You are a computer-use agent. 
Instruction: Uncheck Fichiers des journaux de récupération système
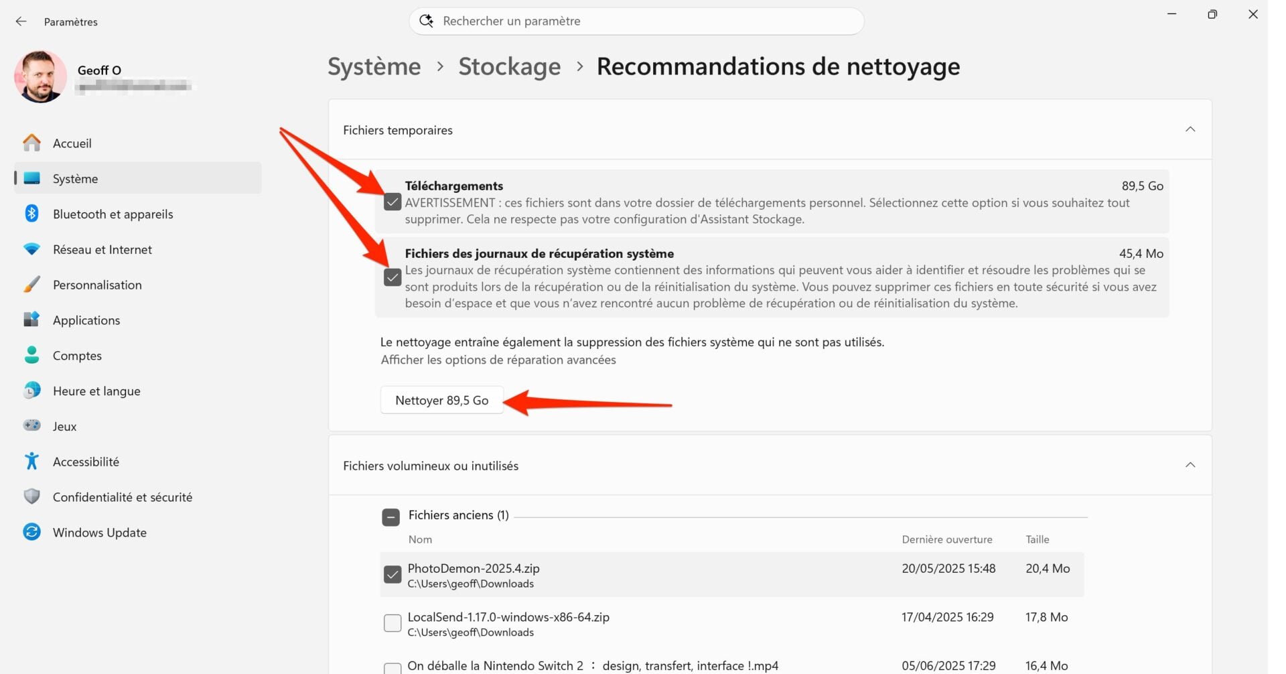pos(392,277)
